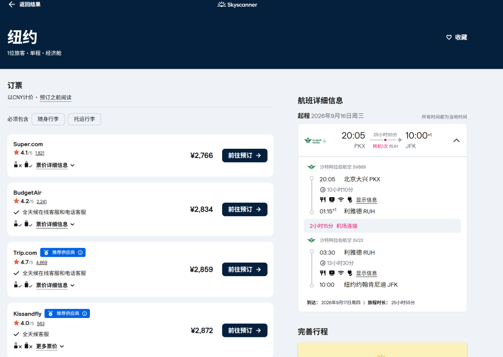Viewport: 503px width, 357px height.
Task: Click the star rating icon for Super.com
Action: click(16, 152)
